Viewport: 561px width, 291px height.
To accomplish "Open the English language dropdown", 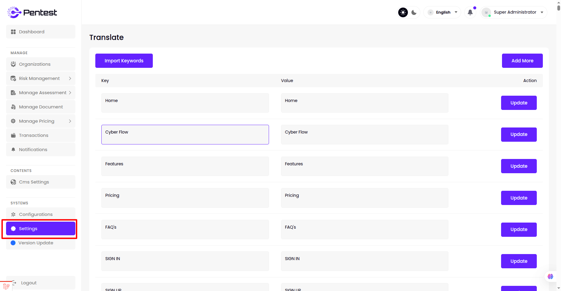I will click(x=443, y=12).
